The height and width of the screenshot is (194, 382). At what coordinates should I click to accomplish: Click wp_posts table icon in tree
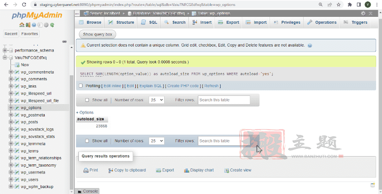pos(17,122)
